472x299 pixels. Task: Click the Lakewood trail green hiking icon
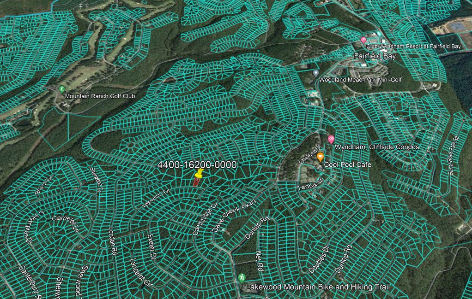[242, 278]
